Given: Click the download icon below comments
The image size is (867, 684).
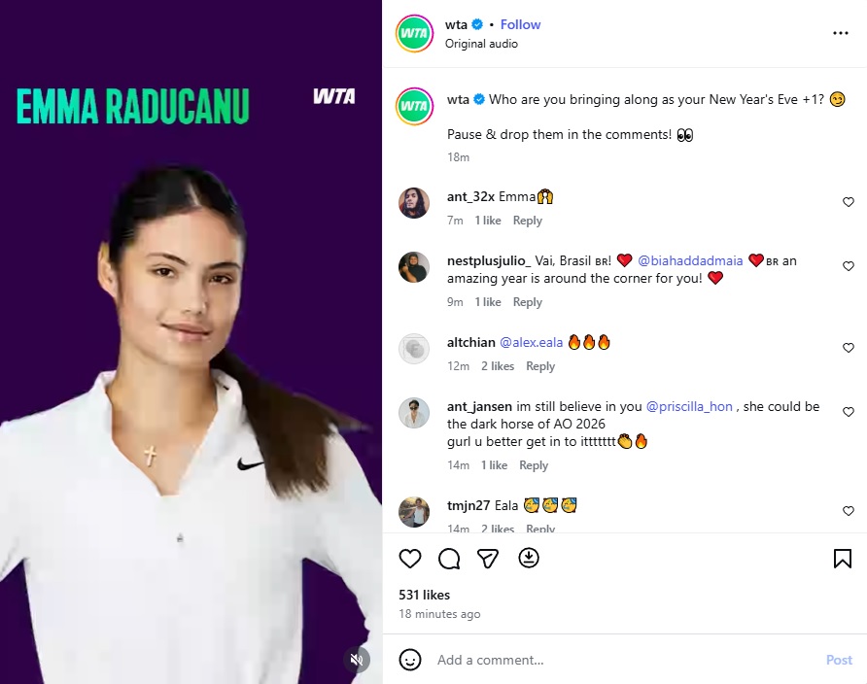Looking at the screenshot, I should point(529,558).
